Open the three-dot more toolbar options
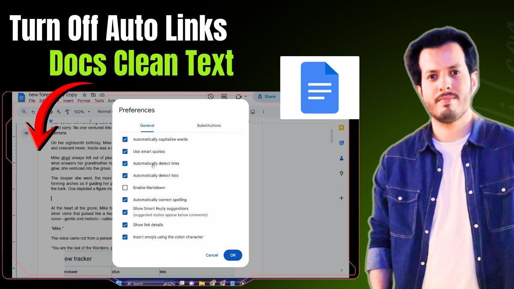 click(263, 112)
